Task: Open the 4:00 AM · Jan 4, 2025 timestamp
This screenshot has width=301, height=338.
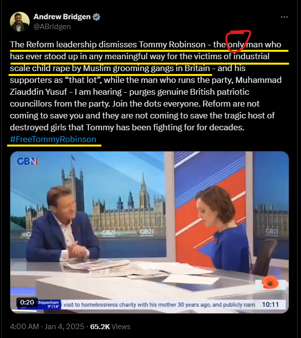Action: pos(47,327)
